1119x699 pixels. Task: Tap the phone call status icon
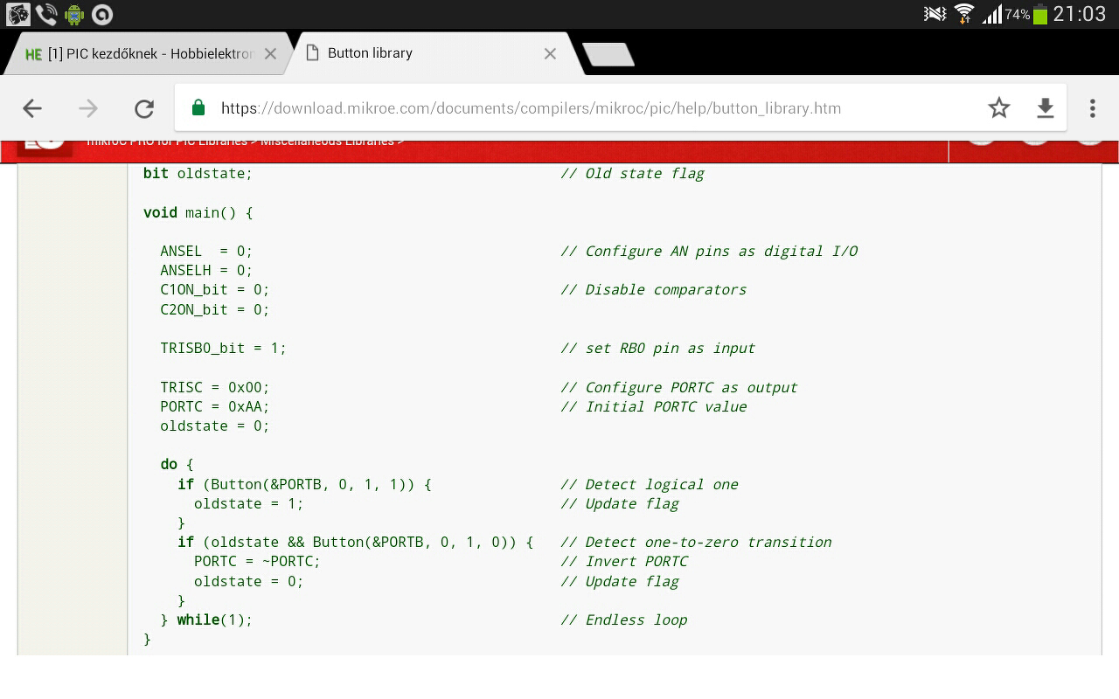point(45,14)
